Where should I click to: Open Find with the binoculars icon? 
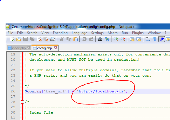(x=100, y=39)
